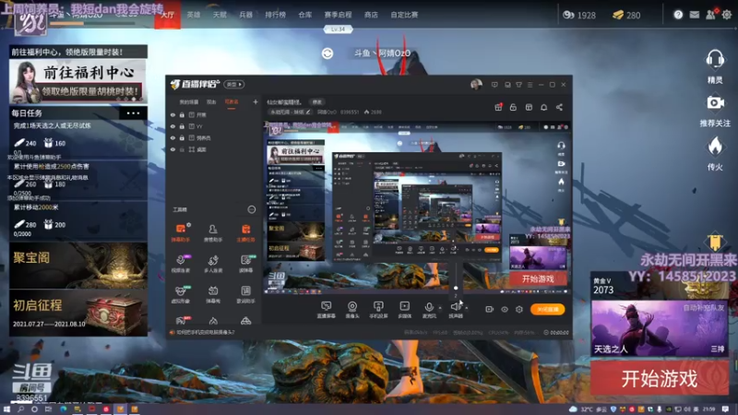Open the 兵器 tab in game menu
The width and height of the screenshot is (738, 415).
[x=245, y=15]
